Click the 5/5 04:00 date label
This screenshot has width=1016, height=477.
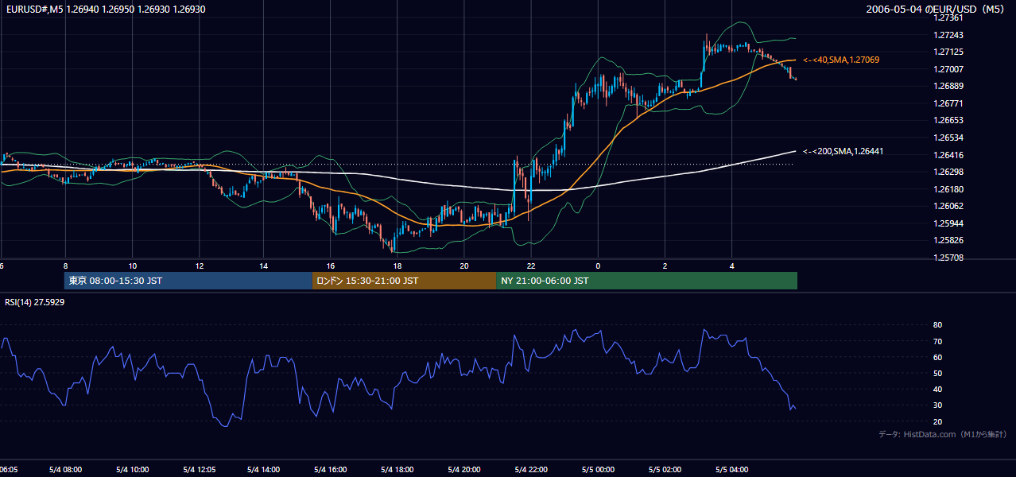click(x=731, y=470)
